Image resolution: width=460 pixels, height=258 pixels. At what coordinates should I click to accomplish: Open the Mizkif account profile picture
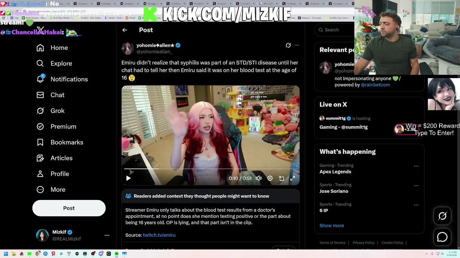(x=42, y=235)
